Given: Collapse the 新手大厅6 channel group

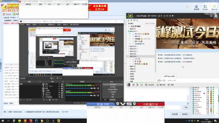Looking at the screenshot, I should coord(129,56).
